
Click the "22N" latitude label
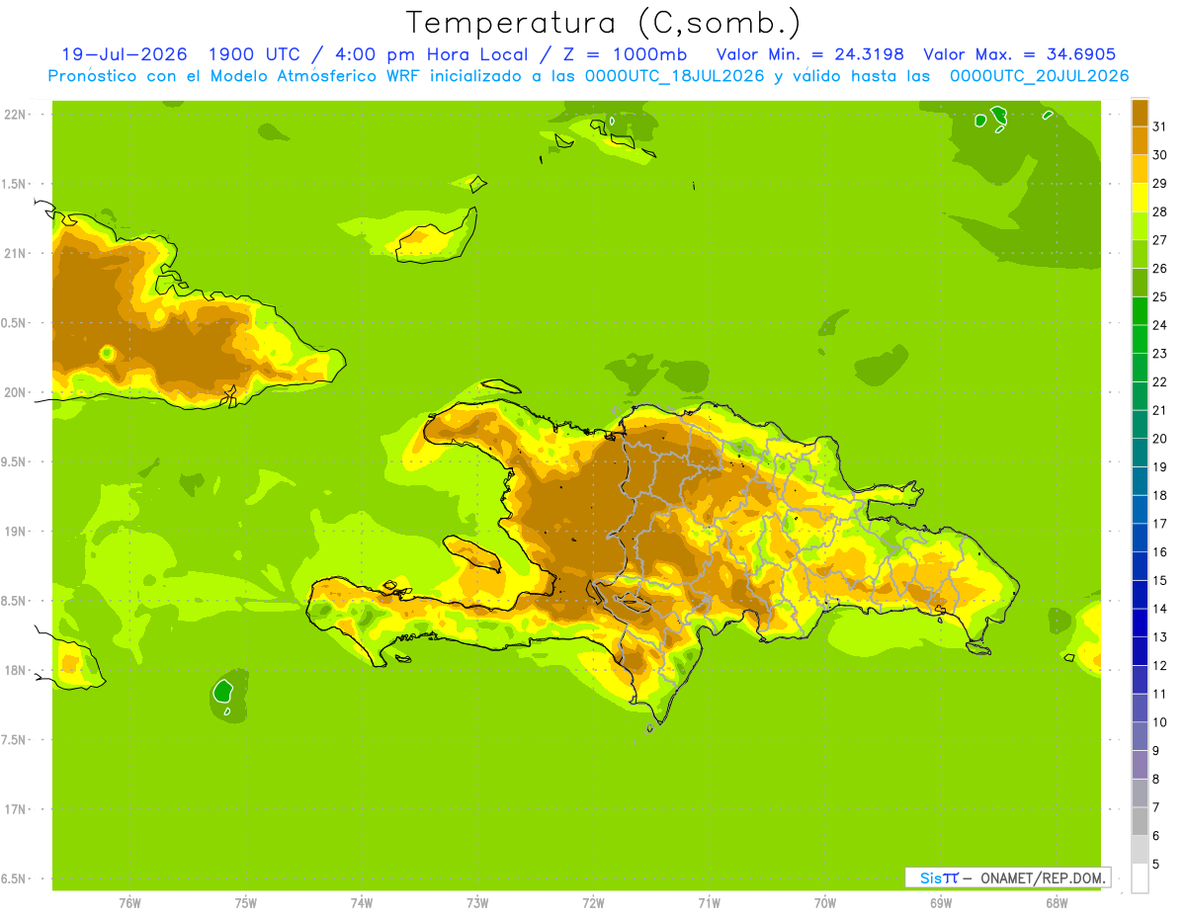click(15, 115)
